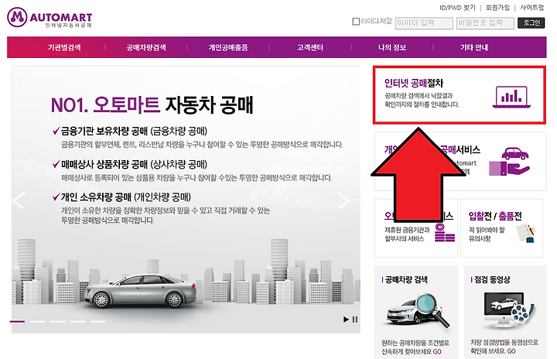Click GO under 점검 동영상 description
The image size is (557, 359).
511,351
